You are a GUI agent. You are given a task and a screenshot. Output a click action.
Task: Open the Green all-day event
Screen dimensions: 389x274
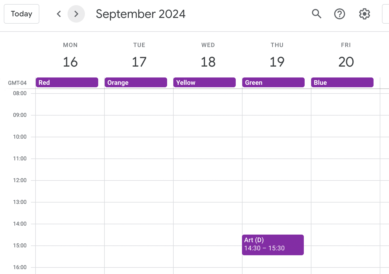pos(273,82)
